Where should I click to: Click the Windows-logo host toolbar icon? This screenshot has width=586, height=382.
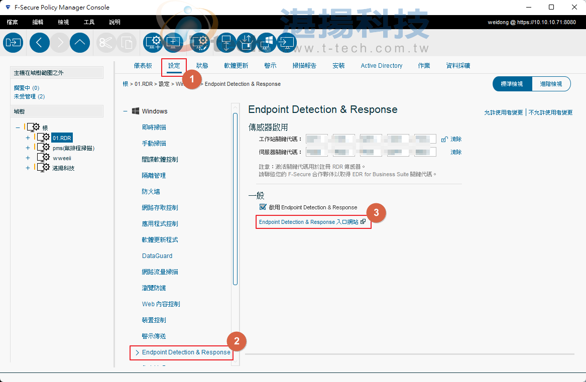coord(267,43)
